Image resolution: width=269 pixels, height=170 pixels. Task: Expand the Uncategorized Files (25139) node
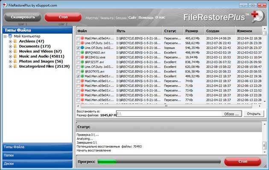tap(10, 66)
